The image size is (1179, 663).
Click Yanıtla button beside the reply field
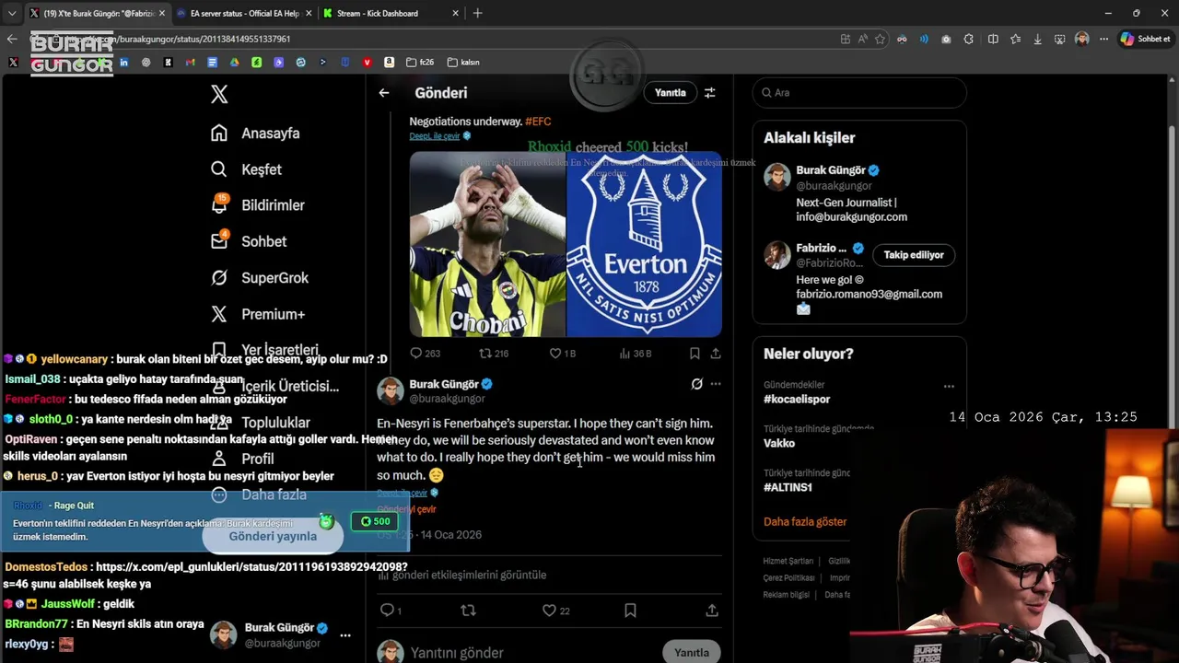coord(692,653)
